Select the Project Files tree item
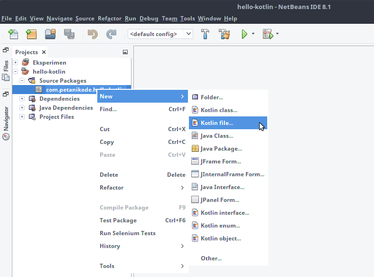This screenshot has width=374, height=277. 56,117
